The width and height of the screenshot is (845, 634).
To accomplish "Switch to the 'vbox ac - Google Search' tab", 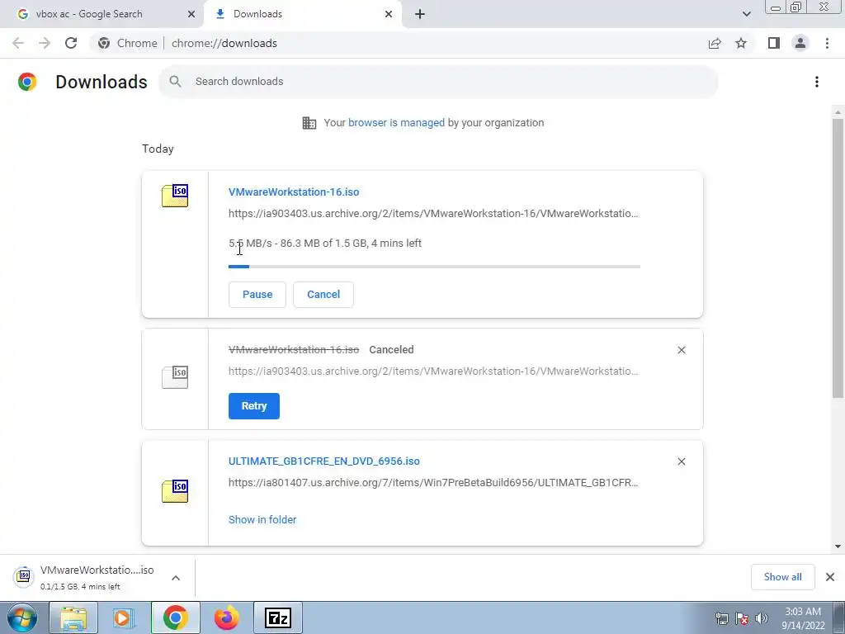I will click(101, 14).
